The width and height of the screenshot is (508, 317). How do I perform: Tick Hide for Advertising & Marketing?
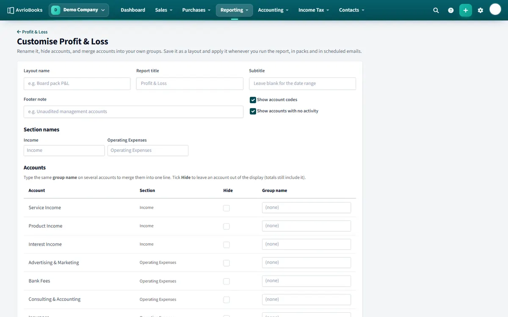pos(226,263)
